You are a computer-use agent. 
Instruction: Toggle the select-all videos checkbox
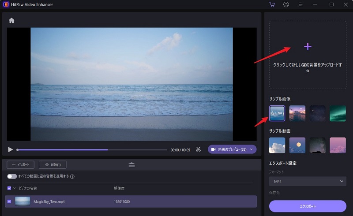pos(10,188)
